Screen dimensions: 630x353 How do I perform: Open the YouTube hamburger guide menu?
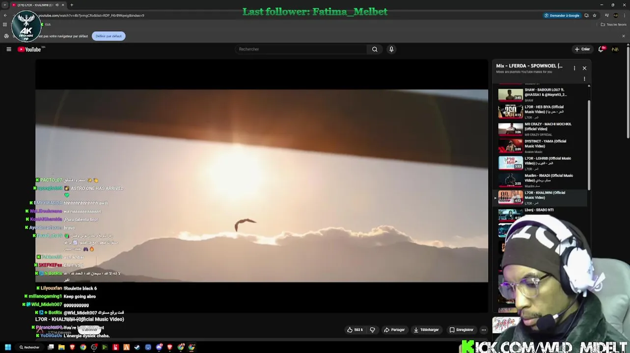(x=9, y=49)
